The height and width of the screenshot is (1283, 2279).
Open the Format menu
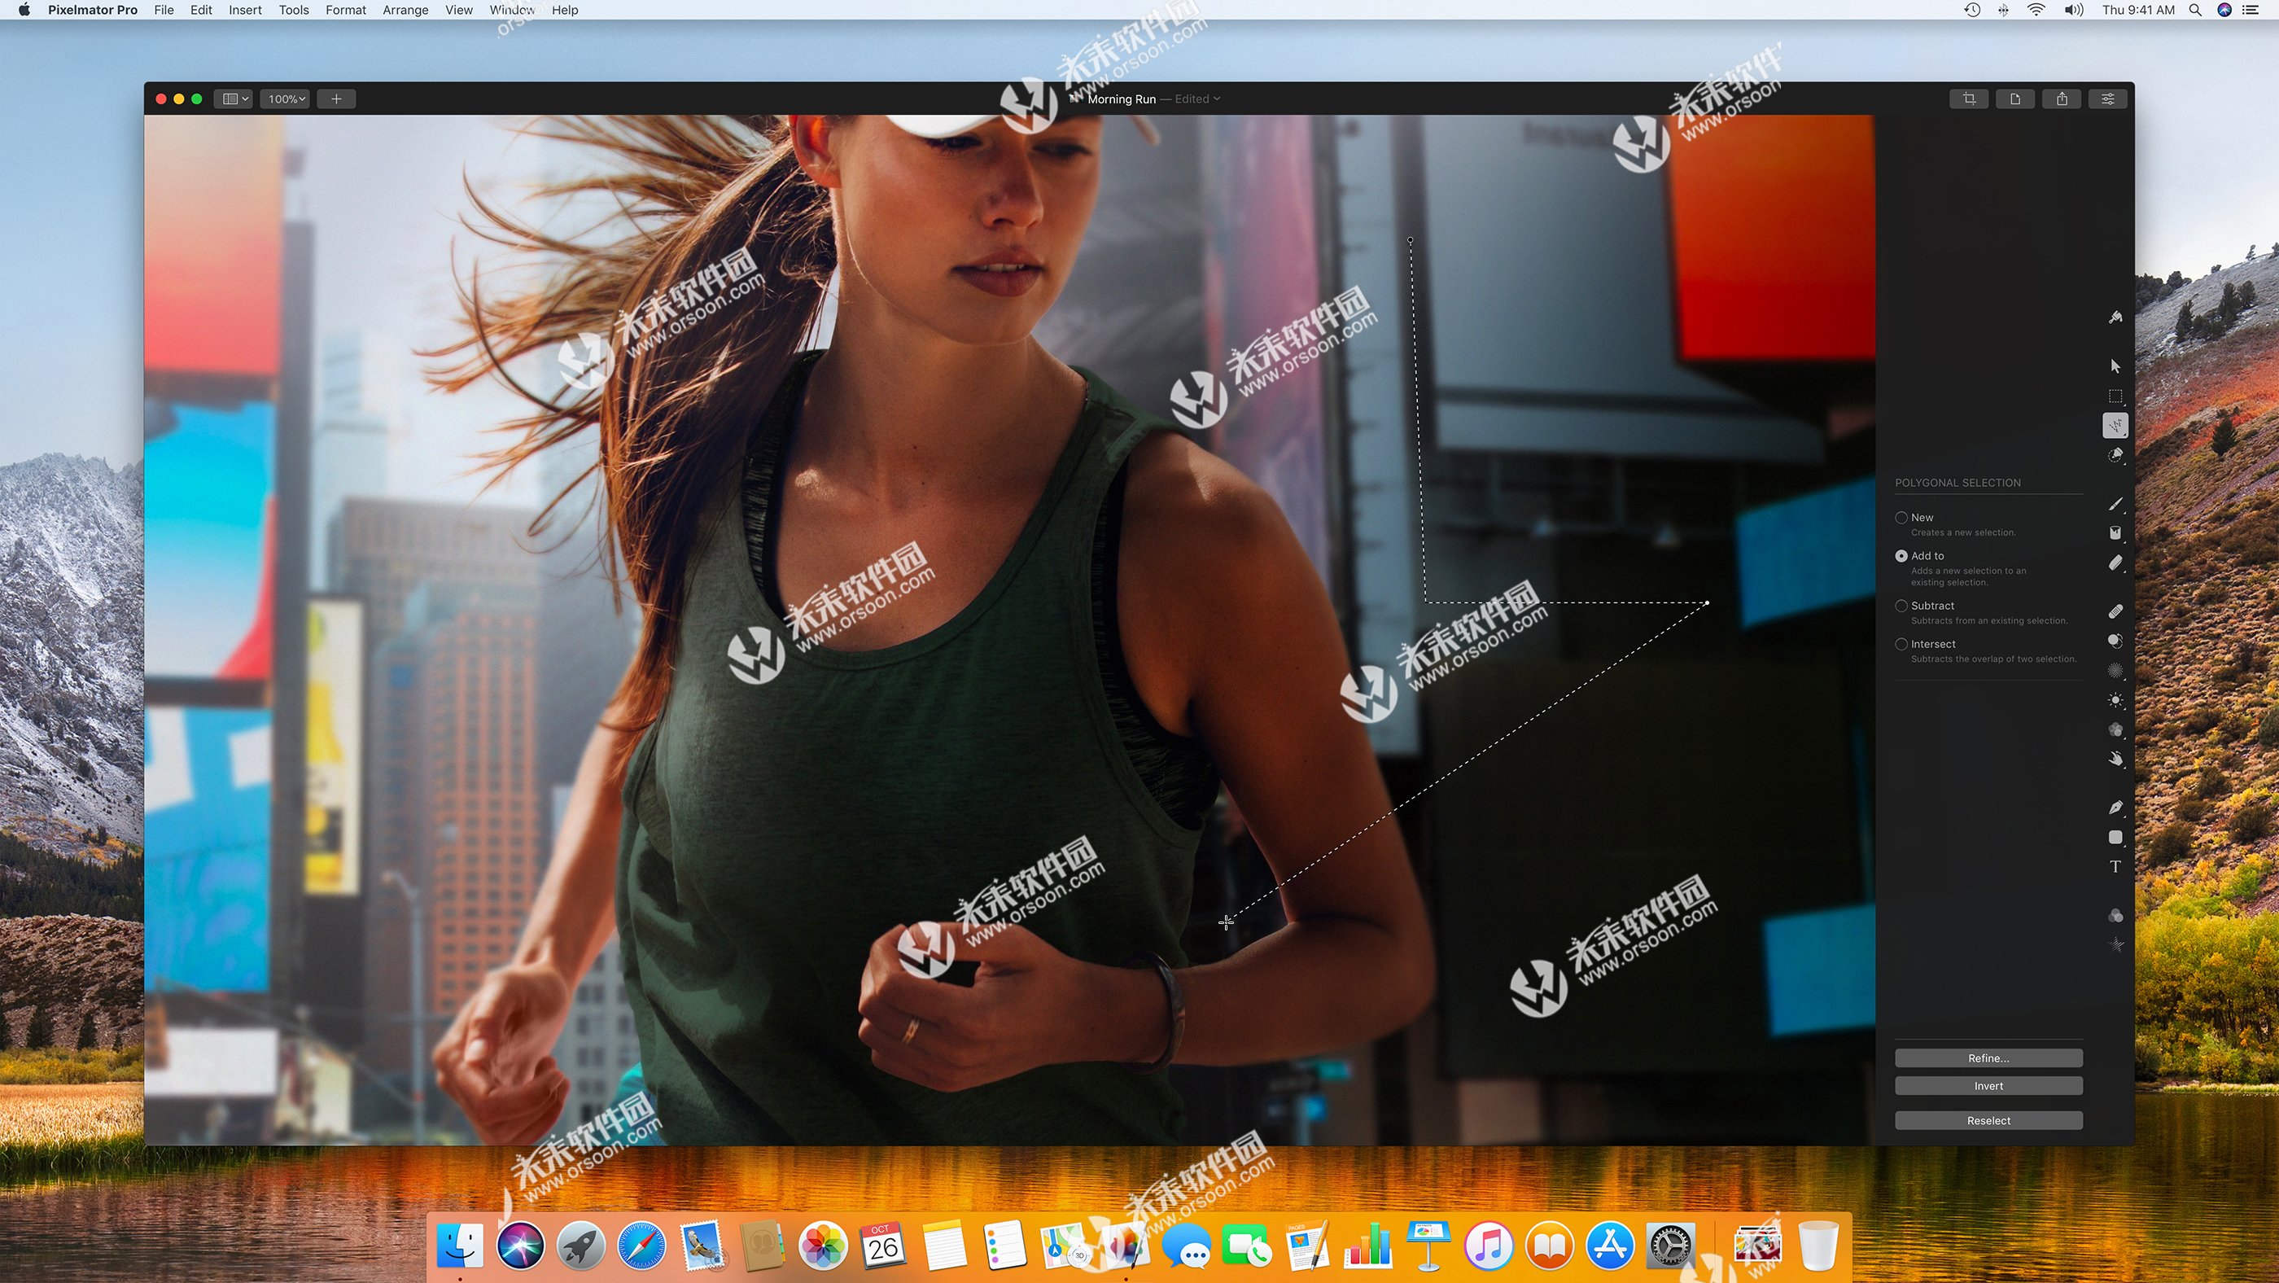pyautogui.click(x=346, y=10)
